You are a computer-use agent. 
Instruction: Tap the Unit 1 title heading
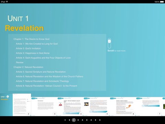click(18, 18)
